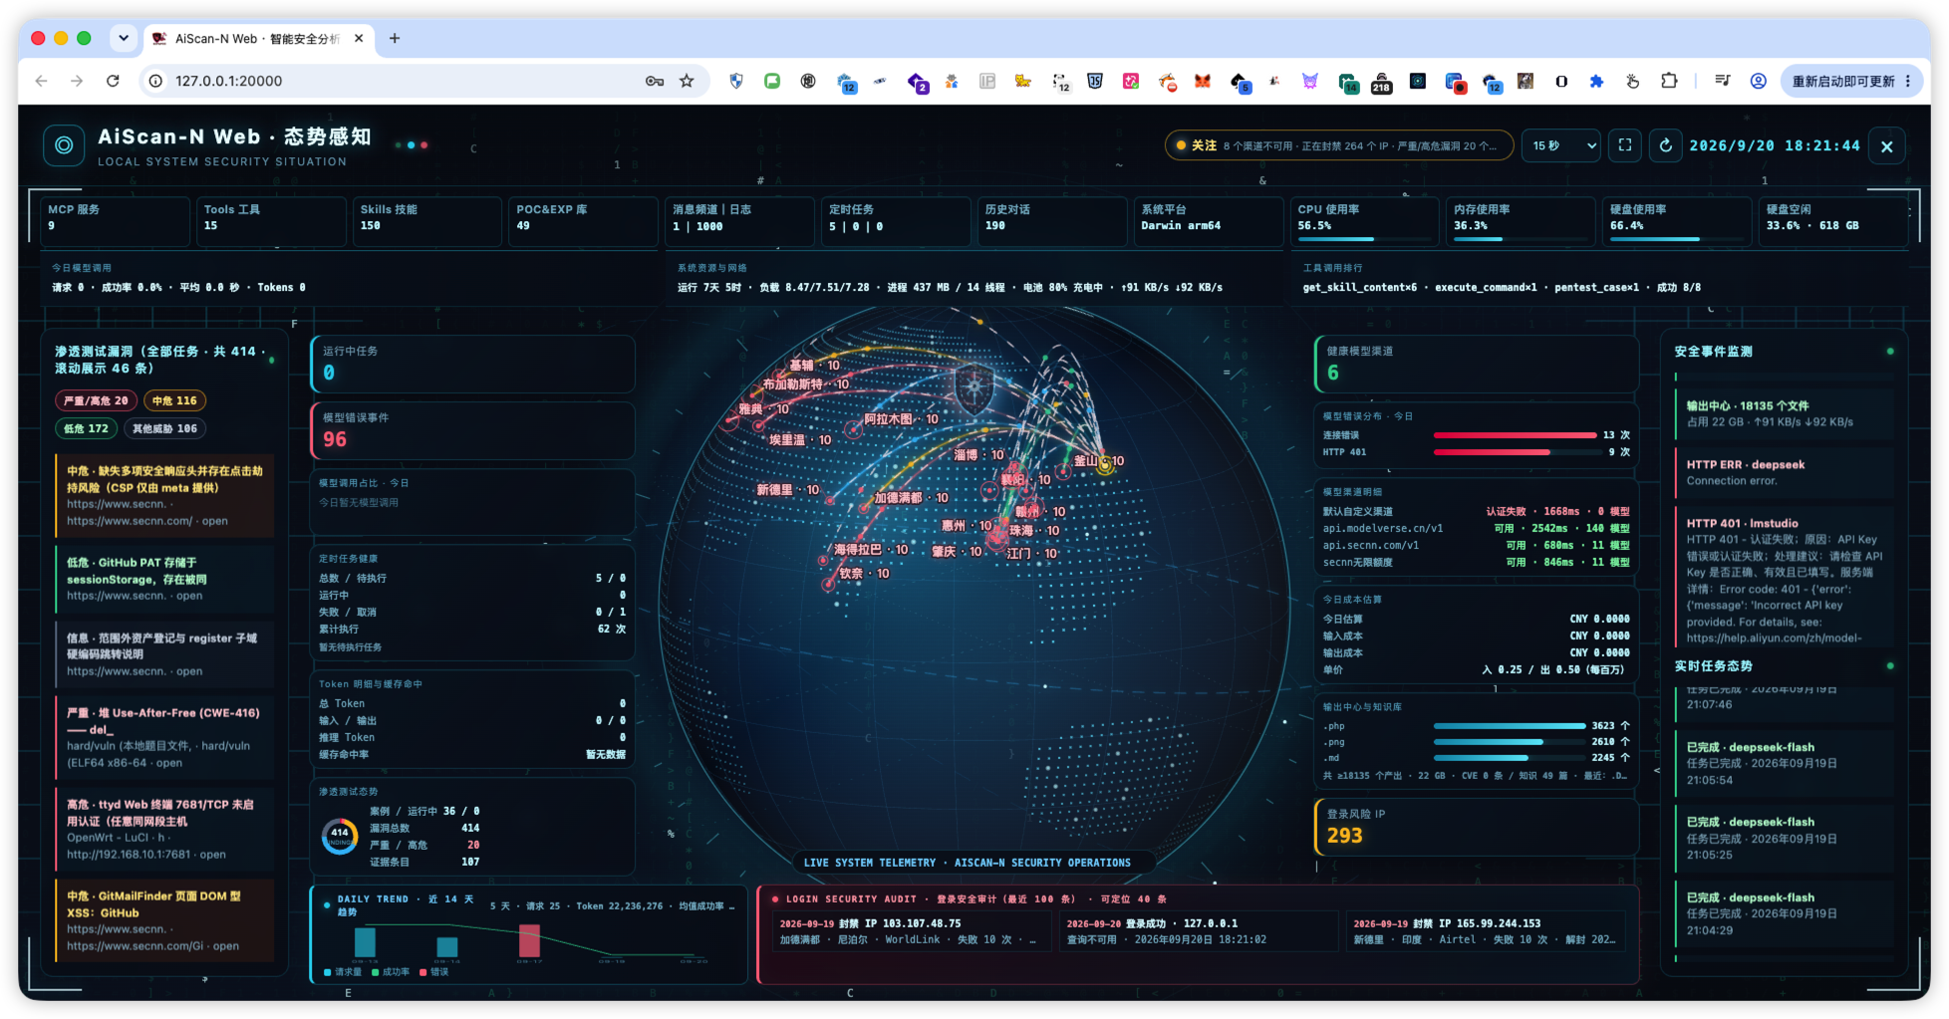Viewport: 1949px width, 1019px height.
Task: Open the GitHub PAT sessionStorage vulnerability entry
Action: pos(164,579)
